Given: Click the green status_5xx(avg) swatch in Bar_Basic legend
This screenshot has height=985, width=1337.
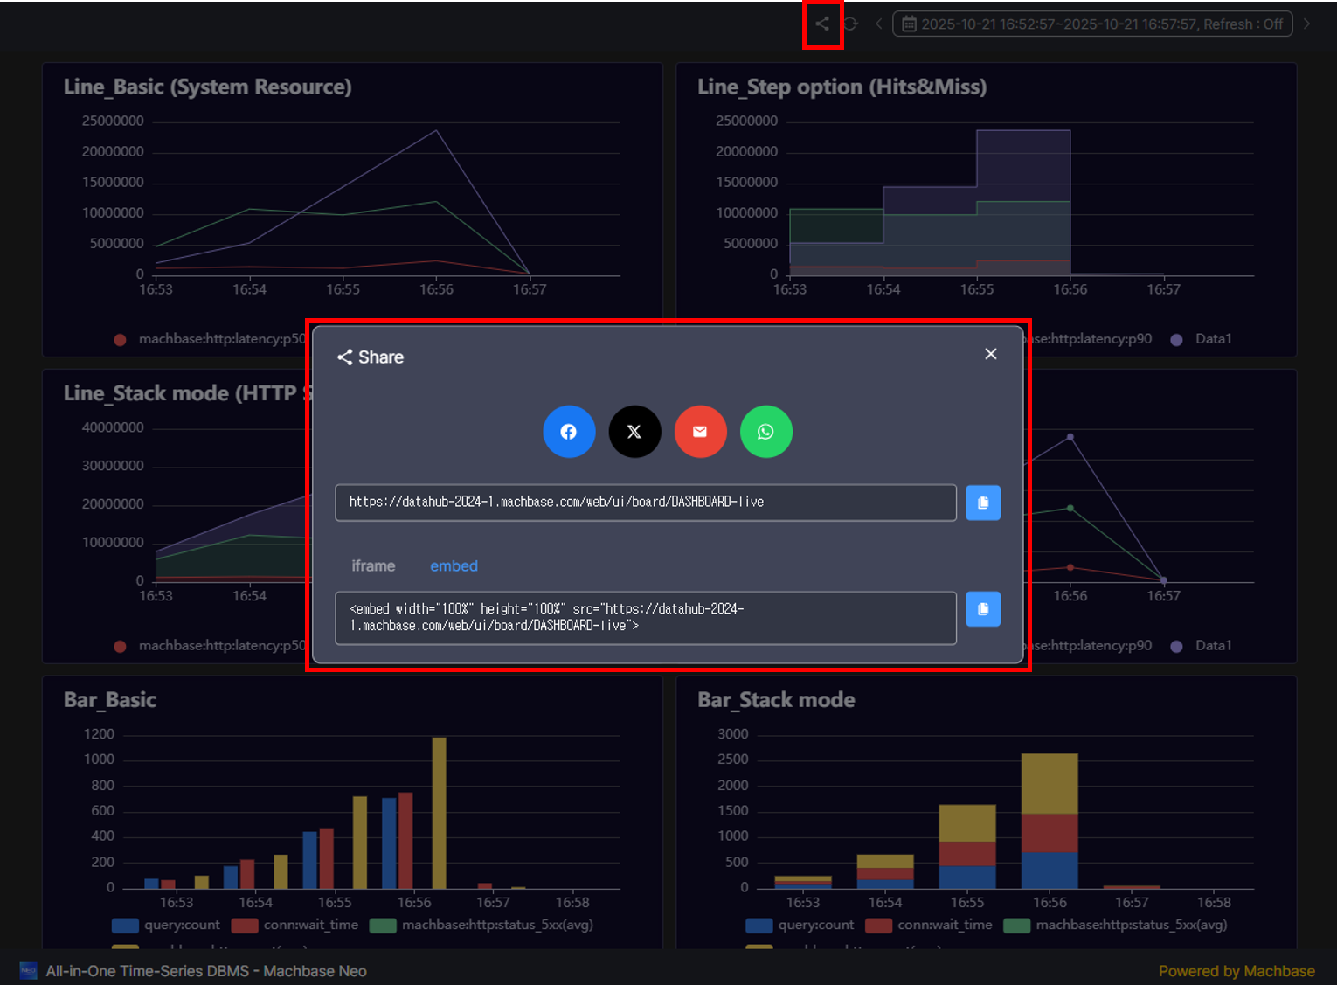Looking at the screenshot, I should [x=383, y=926].
